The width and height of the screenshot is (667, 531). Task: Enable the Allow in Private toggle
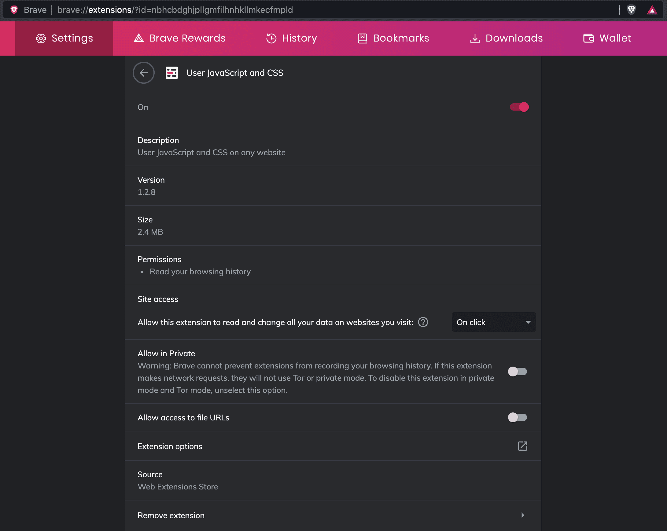click(x=517, y=372)
